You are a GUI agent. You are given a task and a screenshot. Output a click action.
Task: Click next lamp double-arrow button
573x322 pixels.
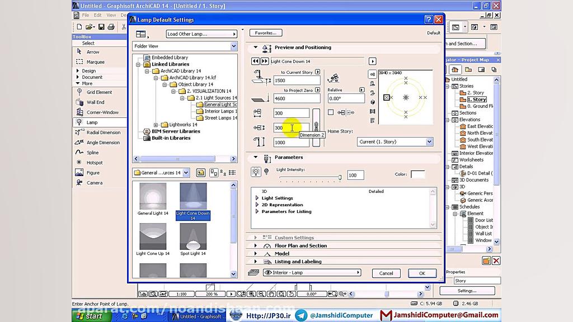[x=265, y=61]
